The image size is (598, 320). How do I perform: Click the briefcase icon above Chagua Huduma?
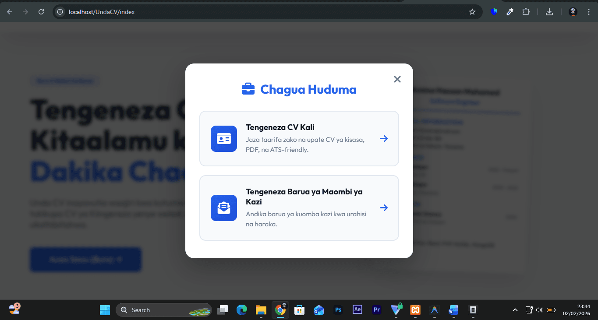click(x=248, y=88)
